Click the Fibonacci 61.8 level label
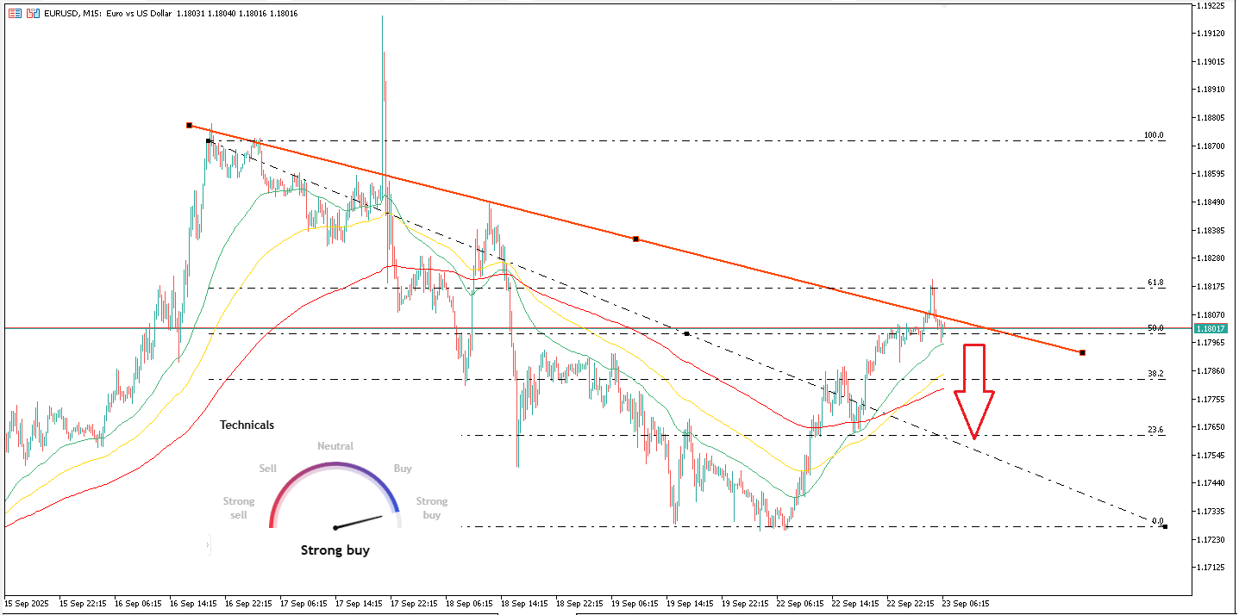The height and width of the screenshot is (615, 1239). click(1155, 283)
